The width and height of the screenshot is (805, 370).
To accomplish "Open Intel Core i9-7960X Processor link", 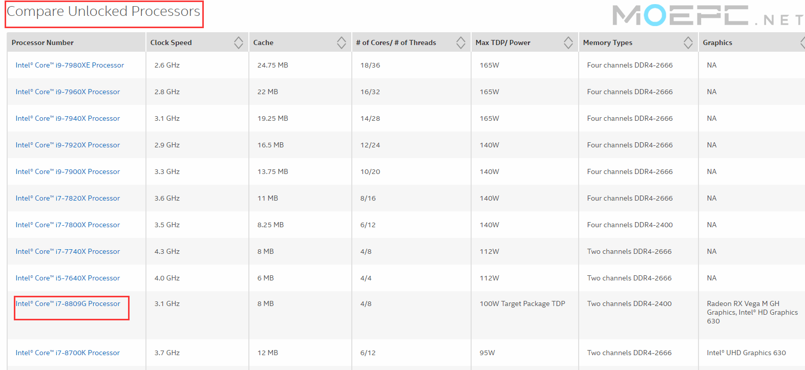I will 68,92.
